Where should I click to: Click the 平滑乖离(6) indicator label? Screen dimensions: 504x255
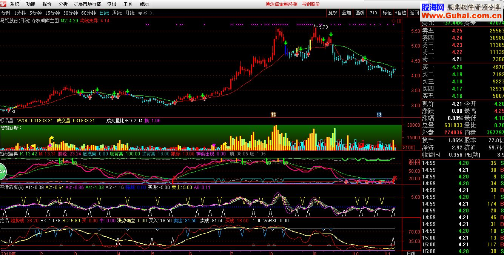12,187
